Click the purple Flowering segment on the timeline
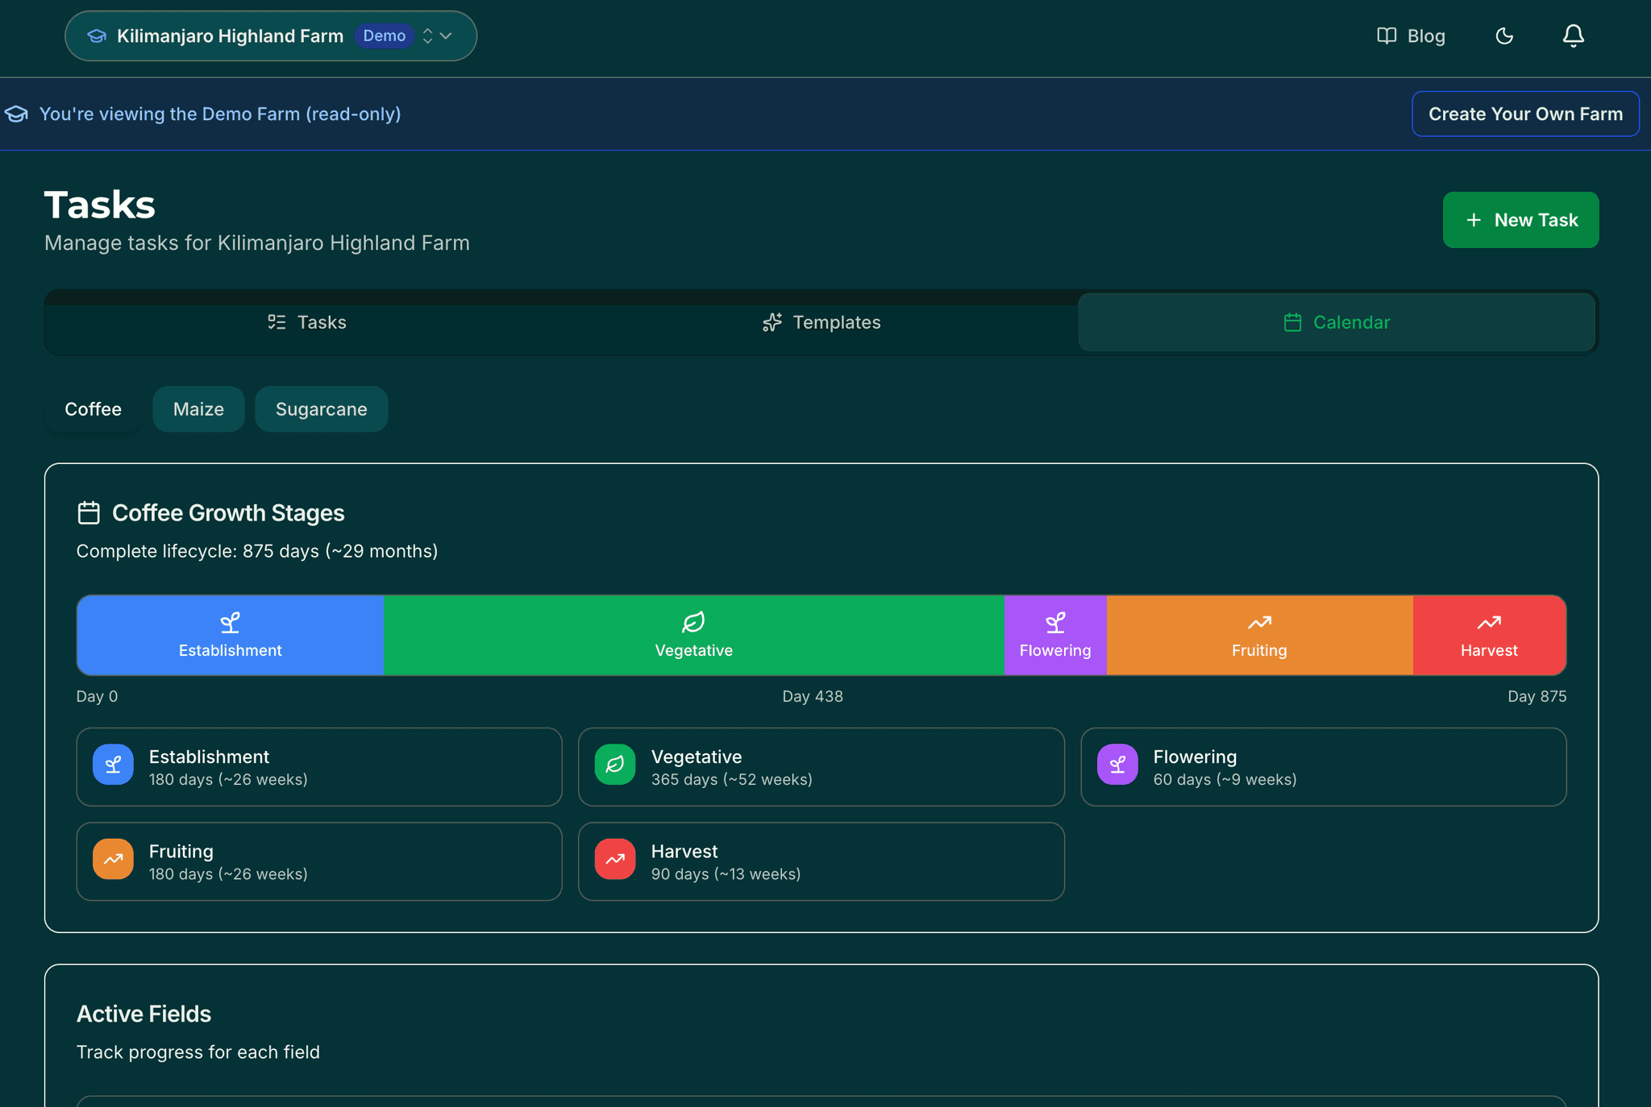 pos(1055,636)
